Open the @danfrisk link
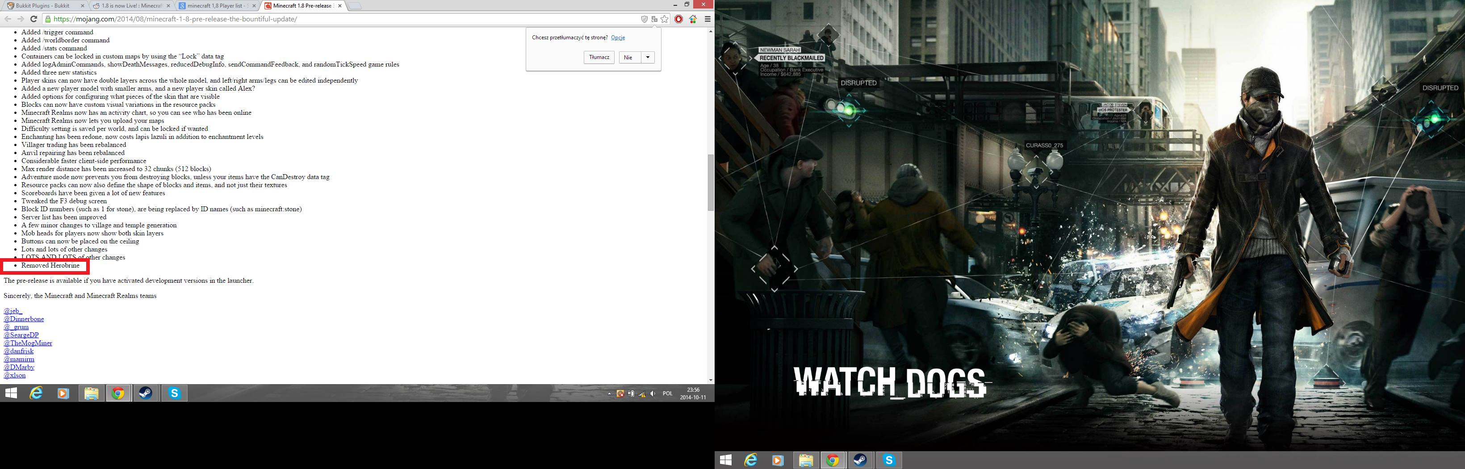The image size is (1465, 469). coord(18,351)
